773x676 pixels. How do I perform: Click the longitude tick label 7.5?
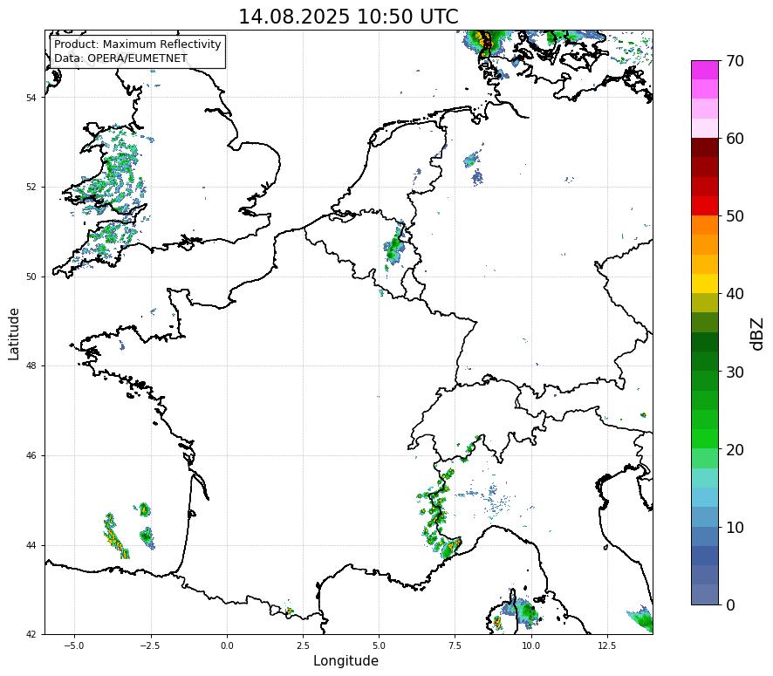point(455,646)
